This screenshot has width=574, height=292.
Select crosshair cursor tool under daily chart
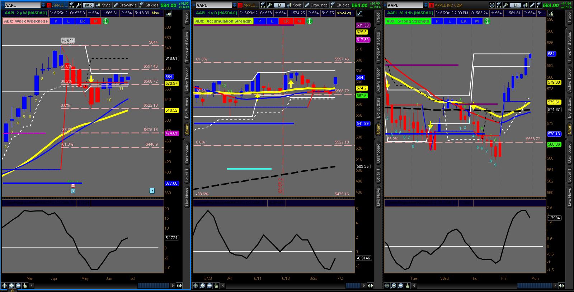(x=196, y=286)
